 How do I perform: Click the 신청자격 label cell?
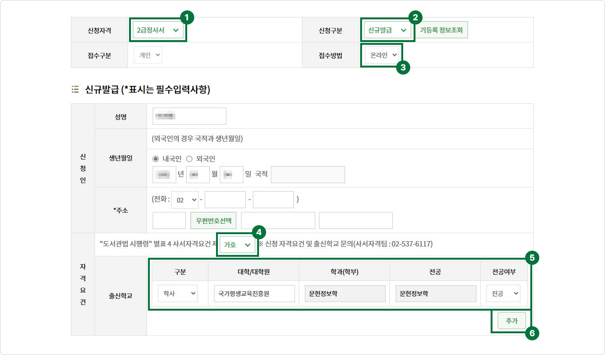(x=99, y=30)
